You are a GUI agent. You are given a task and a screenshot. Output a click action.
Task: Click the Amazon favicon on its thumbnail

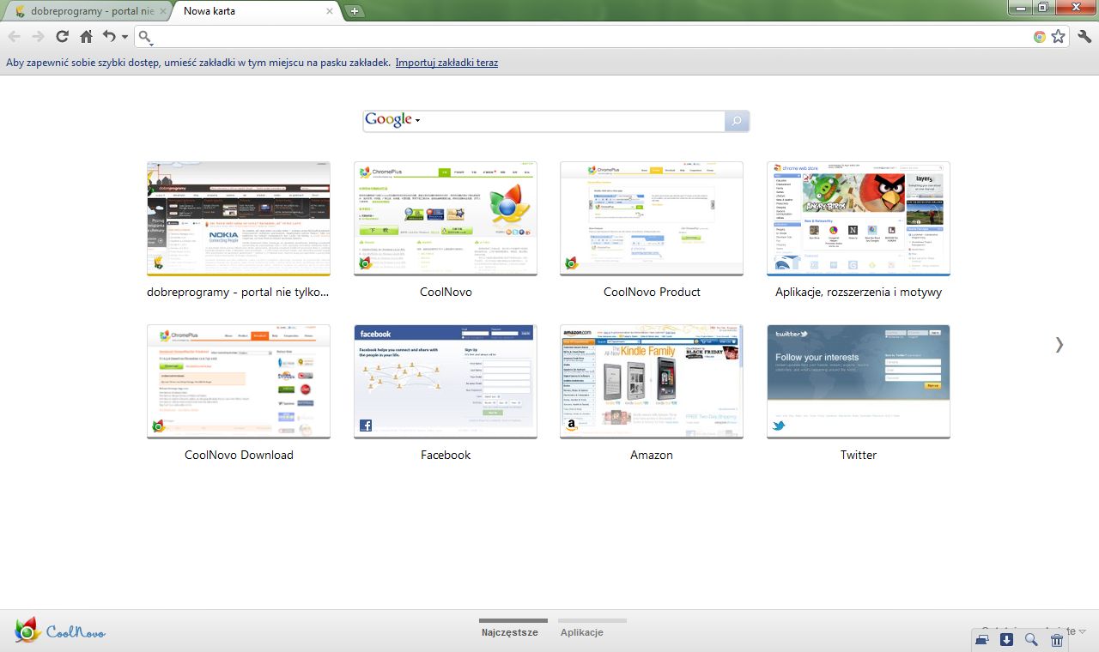tap(572, 426)
